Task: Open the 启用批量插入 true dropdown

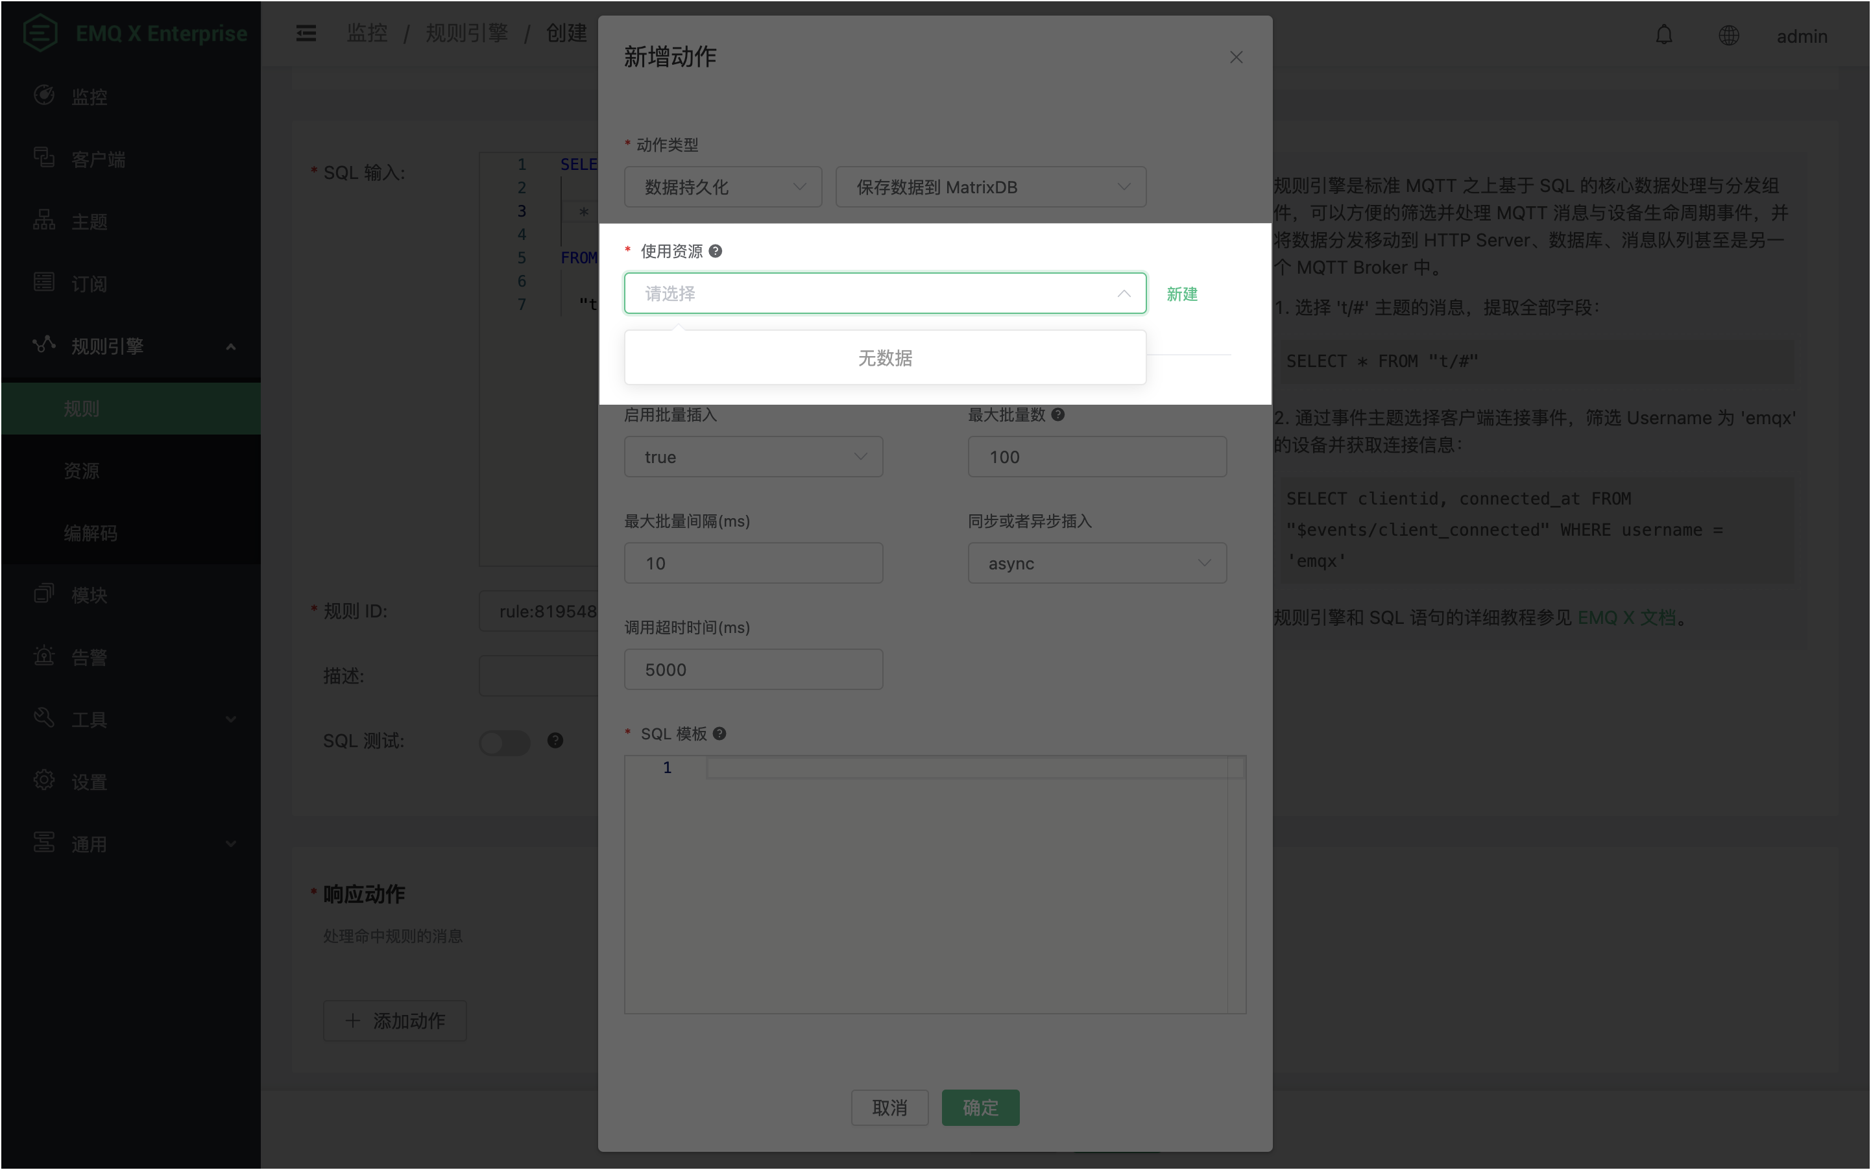Action: pyautogui.click(x=753, y=457)
